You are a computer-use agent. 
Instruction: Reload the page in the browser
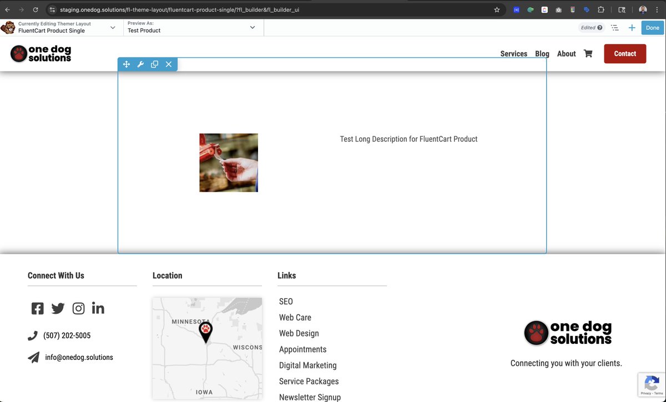(36, 10)
